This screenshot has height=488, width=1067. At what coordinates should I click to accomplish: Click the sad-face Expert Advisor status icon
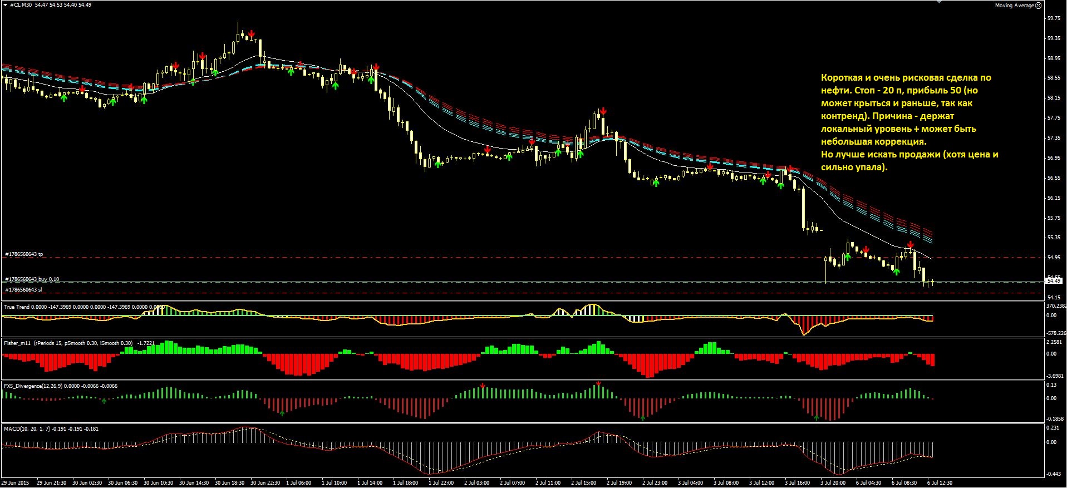pos(1039,5)
